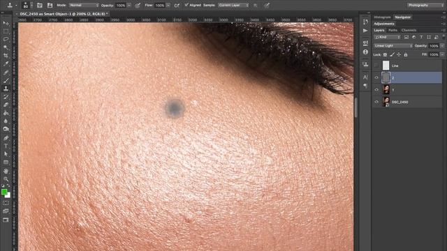Select the Magic Wand tool
Image resolution: width=447 pixels, height=251 pixels.
tap(6, 47)
